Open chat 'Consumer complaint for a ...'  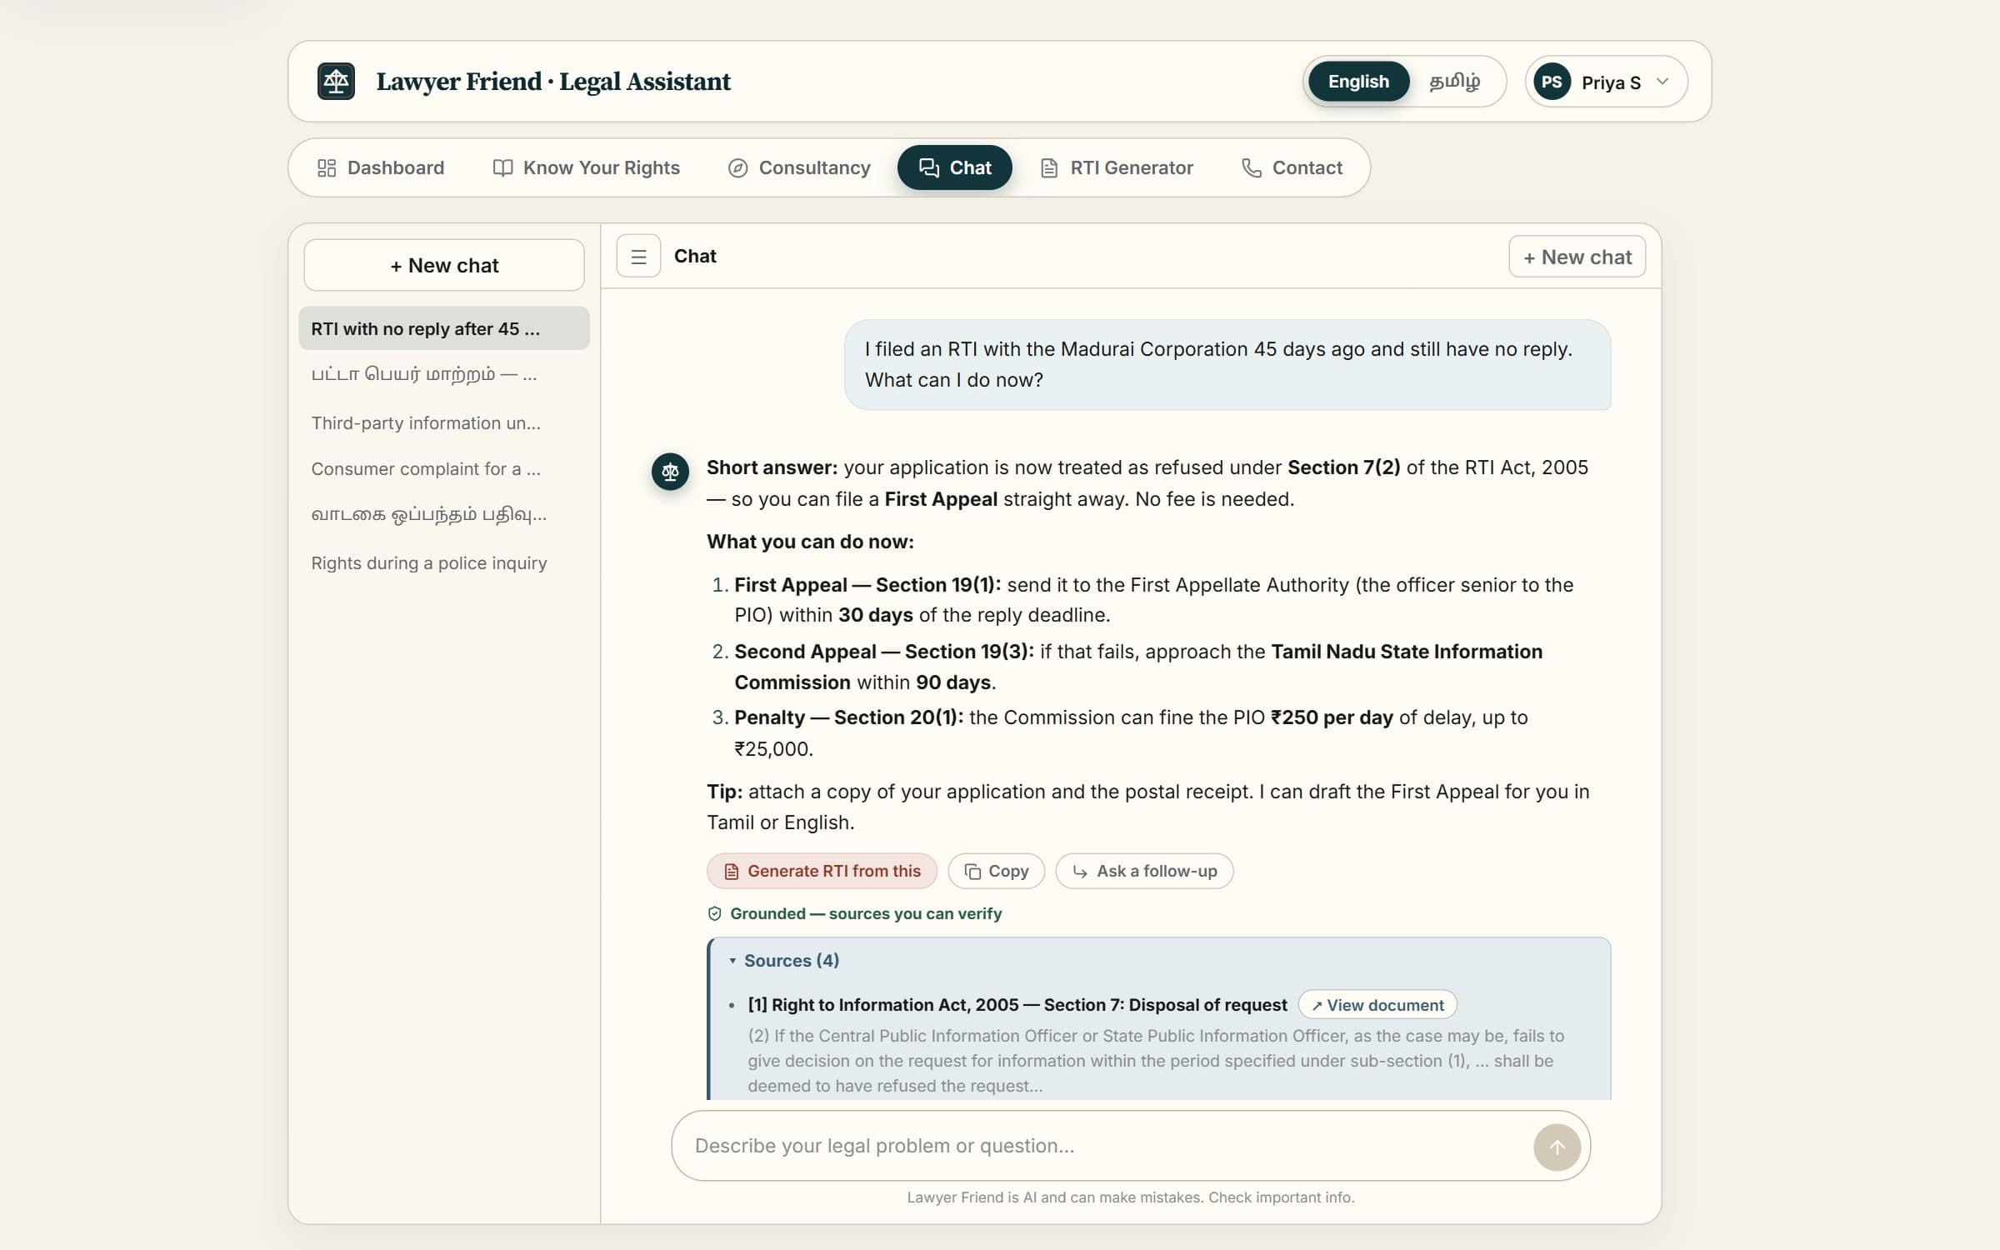pos(444,469)
